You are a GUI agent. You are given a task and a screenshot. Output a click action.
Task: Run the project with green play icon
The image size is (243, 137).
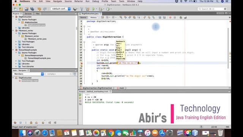point(93,9)
